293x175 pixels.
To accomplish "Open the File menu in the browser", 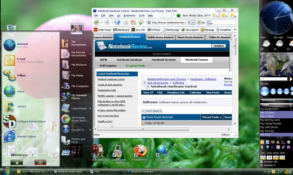I will (96, 16).
